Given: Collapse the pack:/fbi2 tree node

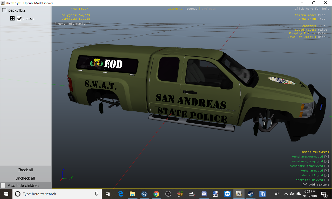Looking at the screenshot, I should point(4,10).
